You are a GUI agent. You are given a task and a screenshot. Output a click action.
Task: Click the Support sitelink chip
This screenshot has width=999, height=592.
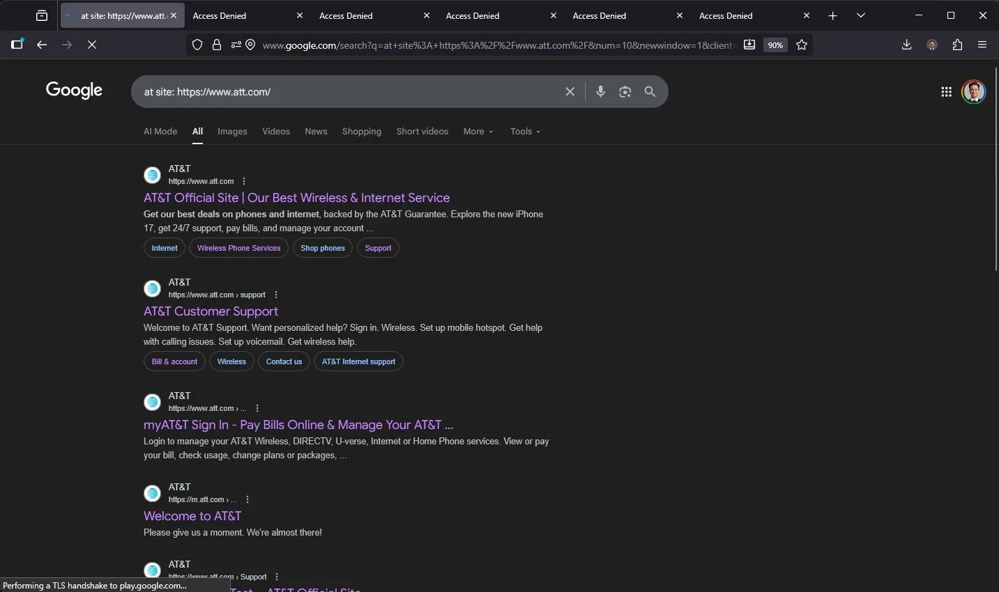[378, 248]
